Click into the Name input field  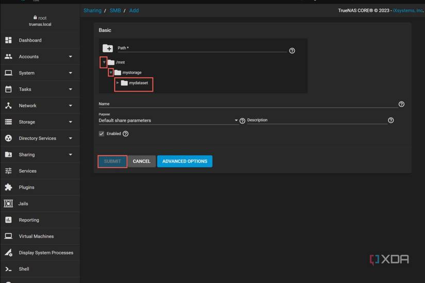tap(248, 104)
